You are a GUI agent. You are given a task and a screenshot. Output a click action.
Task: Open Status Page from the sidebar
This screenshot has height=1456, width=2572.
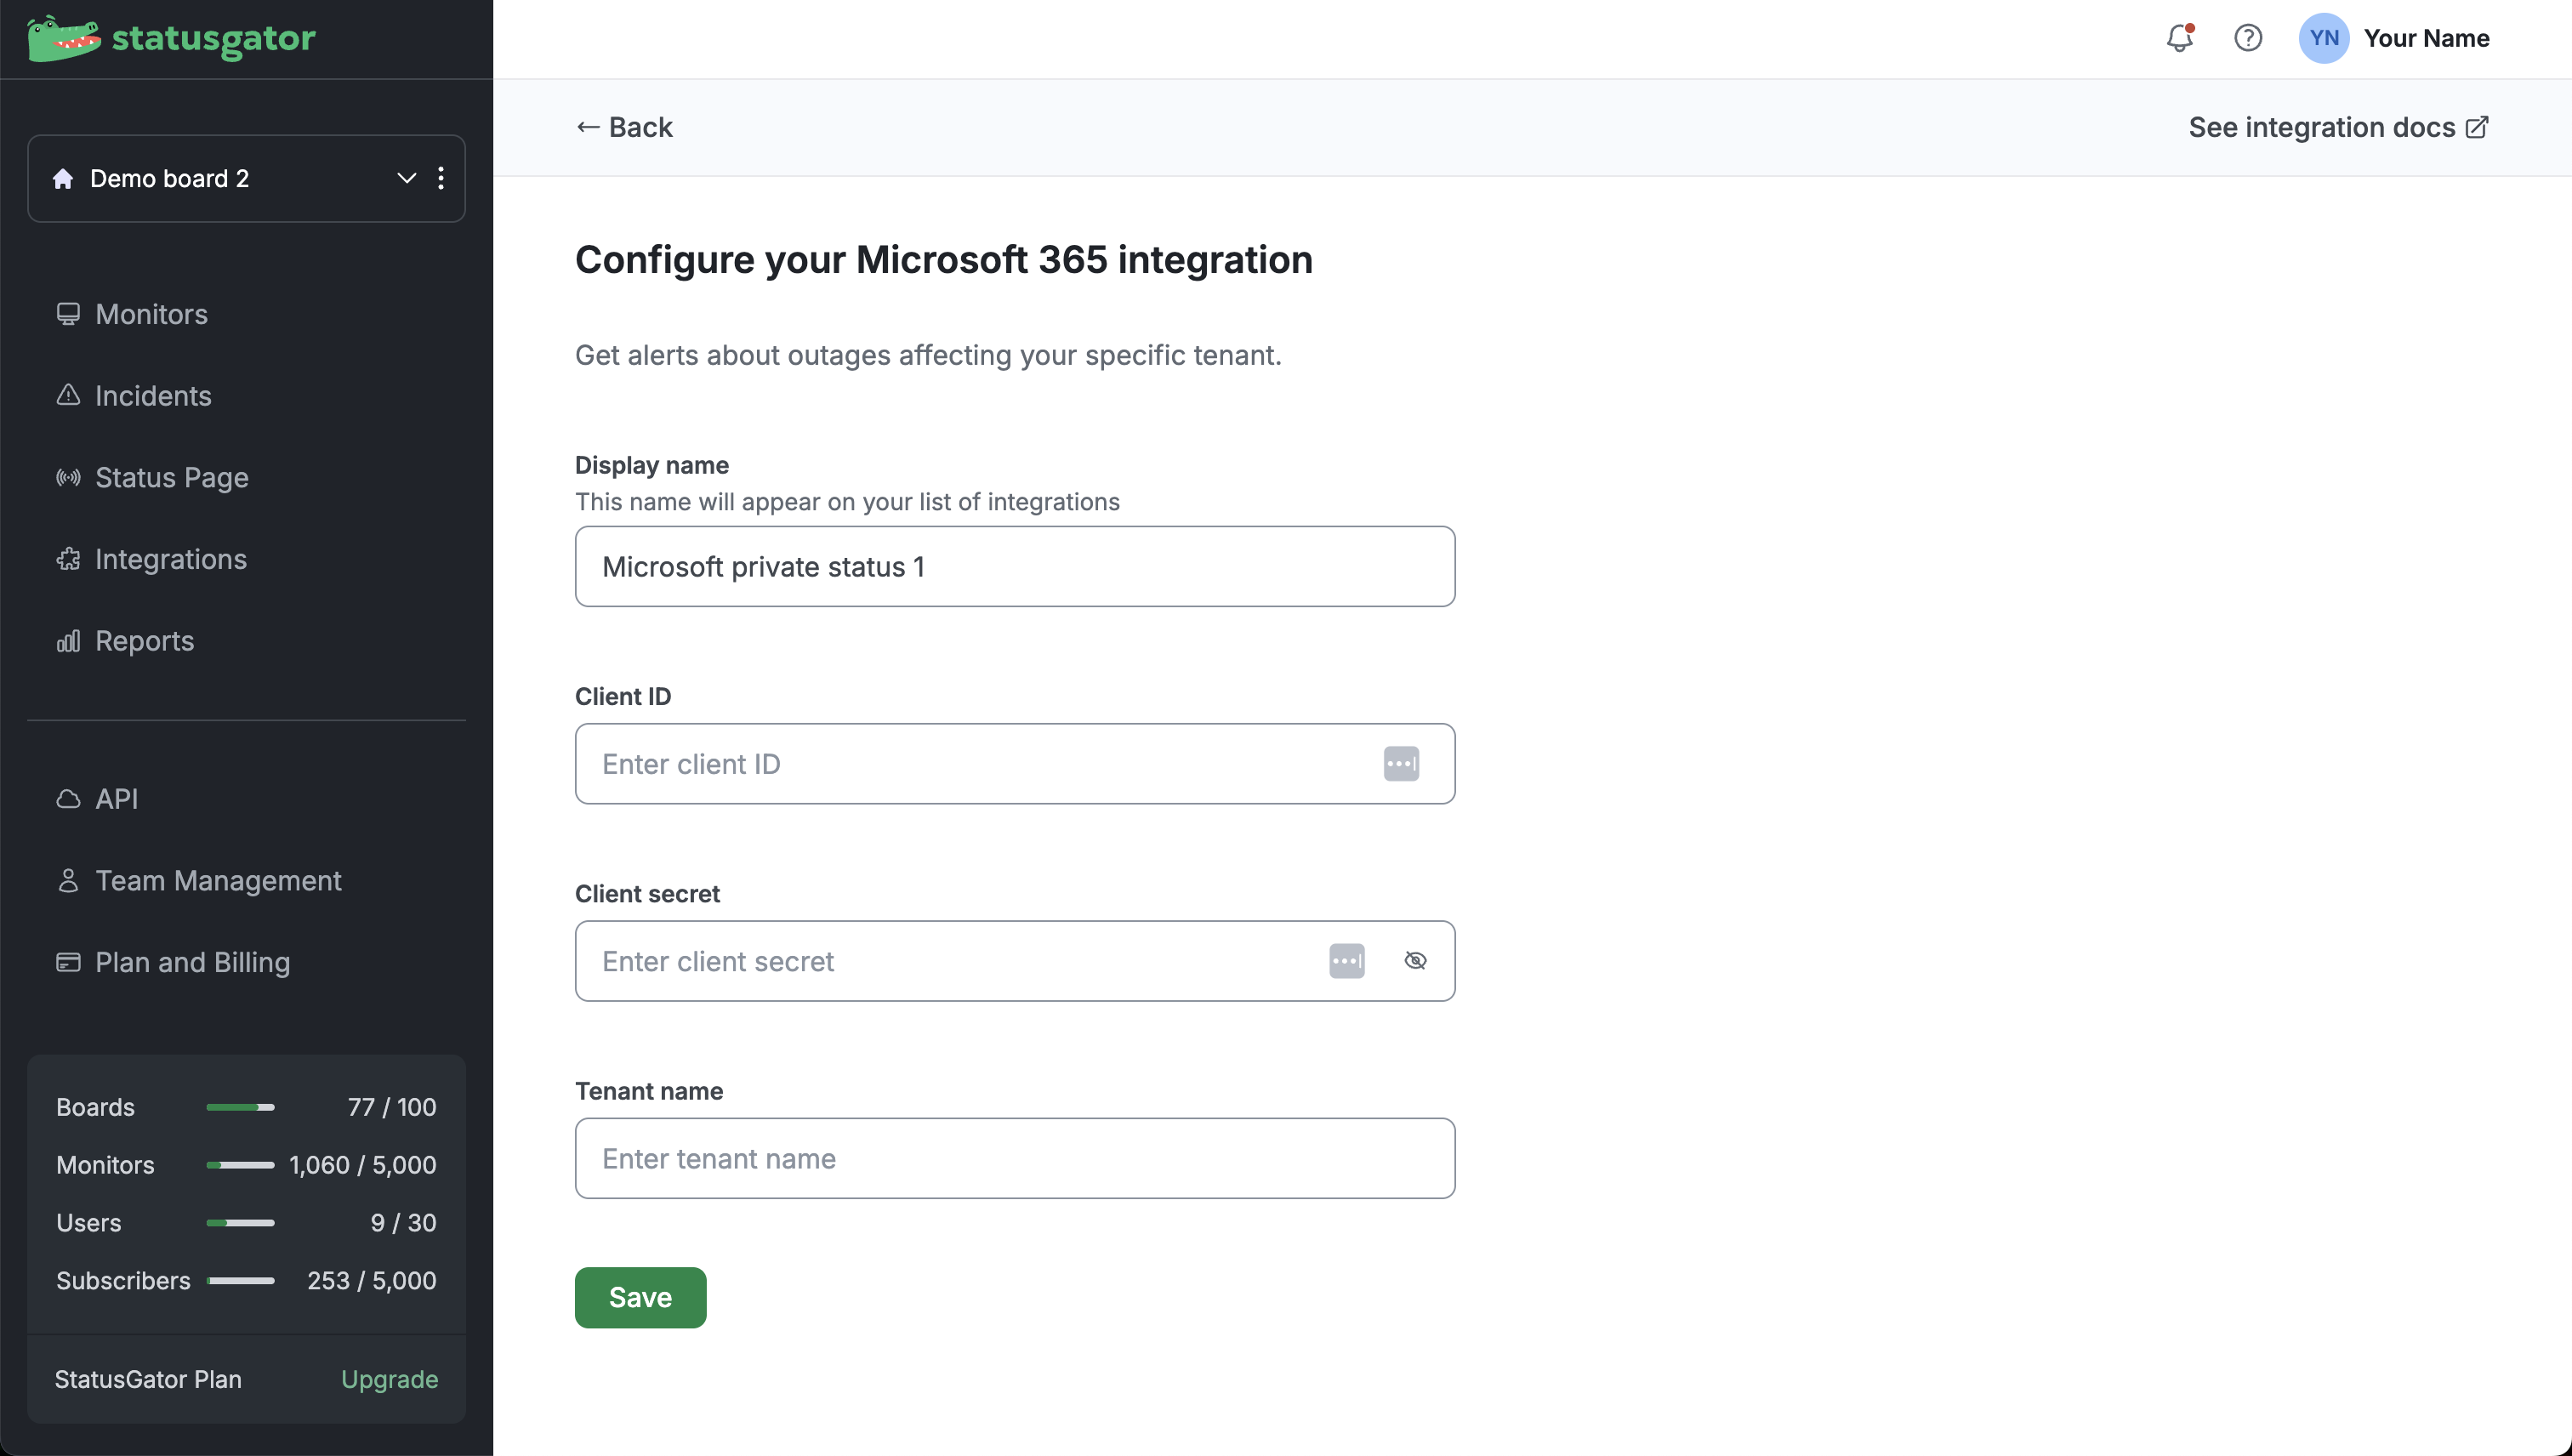(171, 477)
